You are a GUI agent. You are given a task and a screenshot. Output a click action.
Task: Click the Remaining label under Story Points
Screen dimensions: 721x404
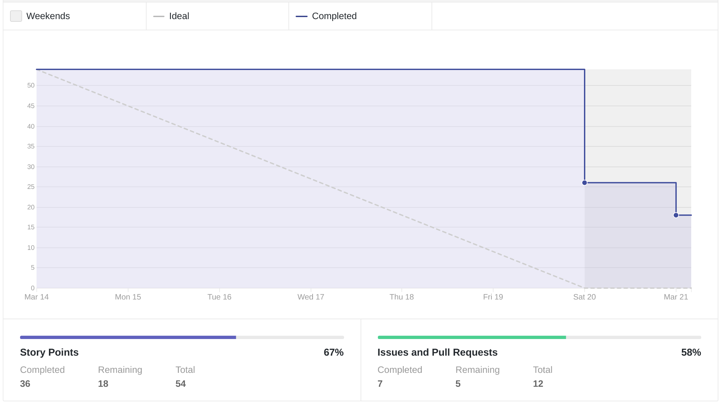point(120,370)
